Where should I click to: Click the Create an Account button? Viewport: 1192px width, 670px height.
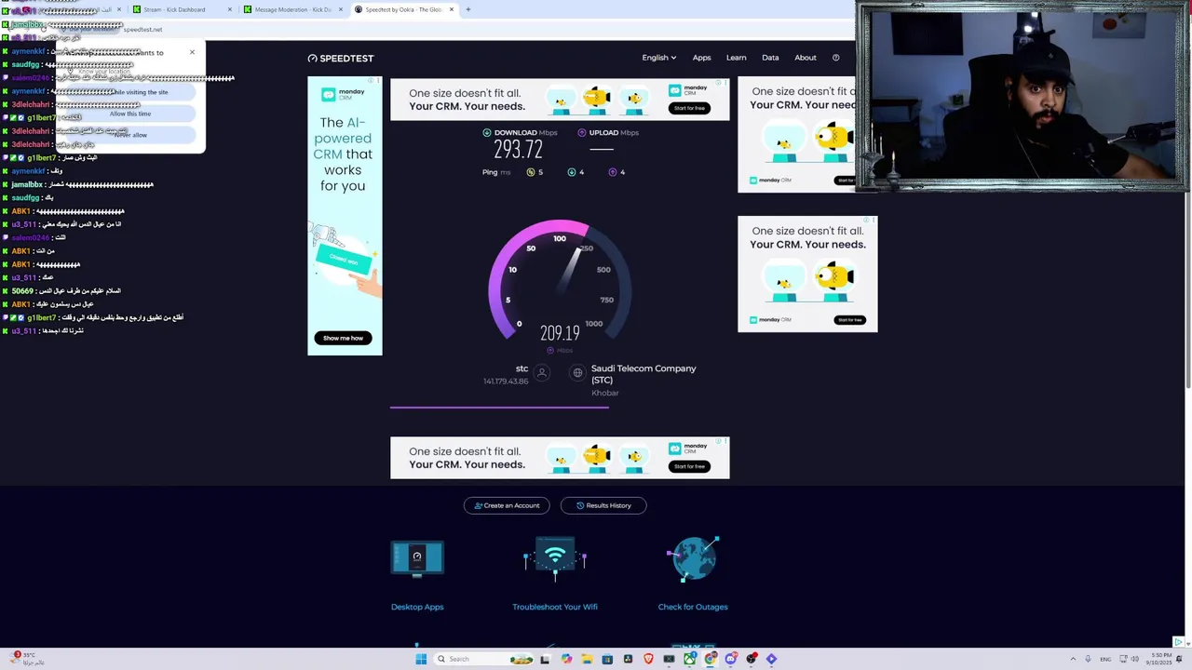[507, 505]
